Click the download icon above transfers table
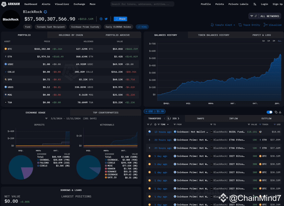The height and width of the screenshot is (206, 284). click(280, 112)
